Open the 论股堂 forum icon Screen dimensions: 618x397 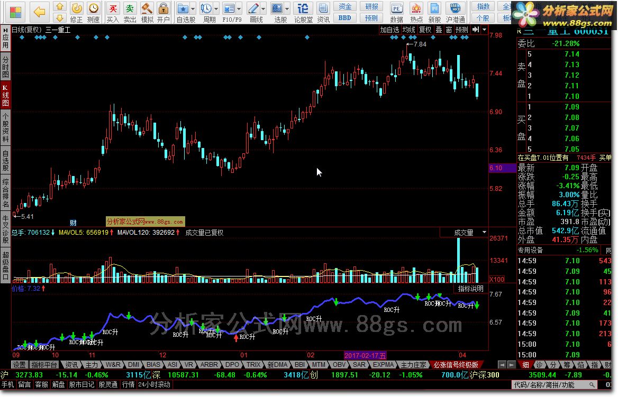(x=303, y=12)
